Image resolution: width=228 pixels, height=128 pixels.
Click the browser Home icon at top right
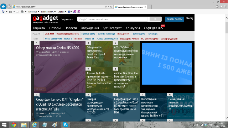pyautogui.click(x=217, y=6)
